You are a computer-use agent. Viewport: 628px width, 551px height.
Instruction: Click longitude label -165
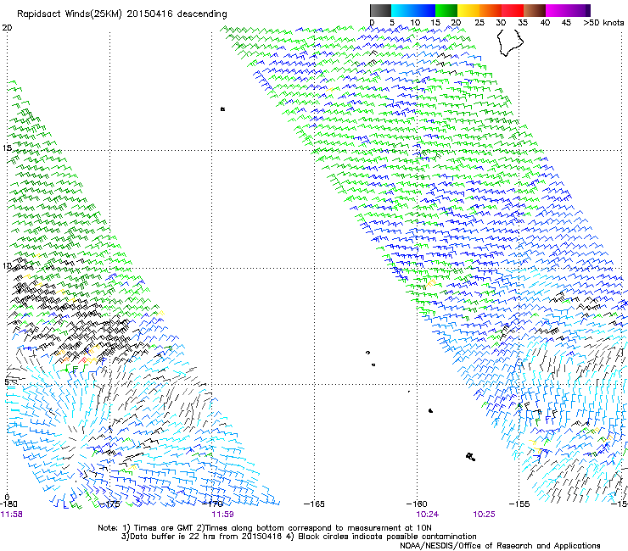click(x=314, y=504)
